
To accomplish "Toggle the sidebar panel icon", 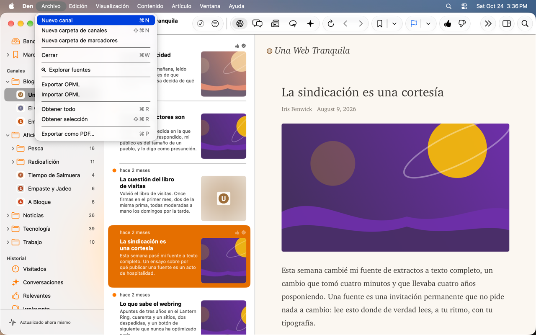I will pos(507,24).
